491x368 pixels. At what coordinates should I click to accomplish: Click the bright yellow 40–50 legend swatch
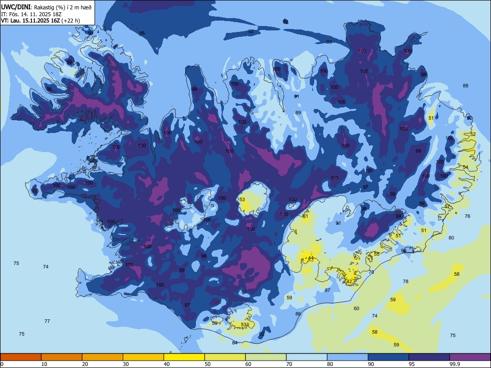click(184, 357)
